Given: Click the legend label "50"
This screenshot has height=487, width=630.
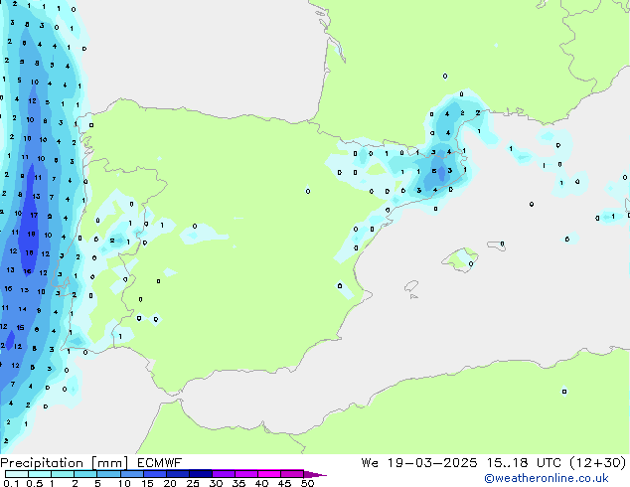Looking at the screenshot, I should 308,483.
